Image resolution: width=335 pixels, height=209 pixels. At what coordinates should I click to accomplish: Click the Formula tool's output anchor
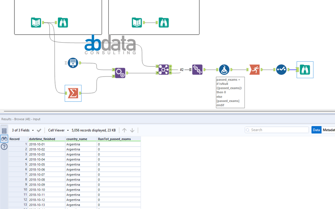[231, 70]
